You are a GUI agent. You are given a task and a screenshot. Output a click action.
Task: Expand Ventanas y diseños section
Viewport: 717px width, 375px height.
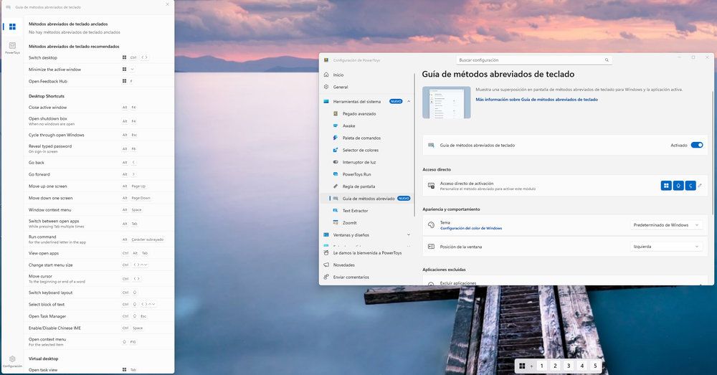[x=409, y=234]
